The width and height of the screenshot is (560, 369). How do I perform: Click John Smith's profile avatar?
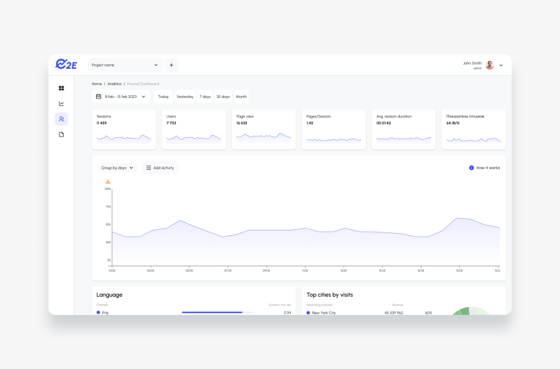pyautogui.click(x=490, y=65)
